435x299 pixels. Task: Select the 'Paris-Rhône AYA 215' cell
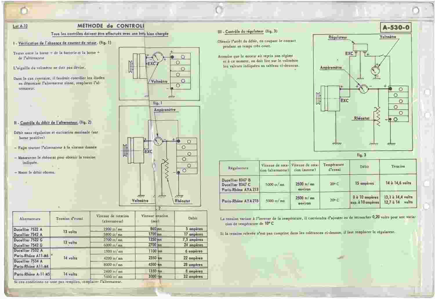click(240, 201)
